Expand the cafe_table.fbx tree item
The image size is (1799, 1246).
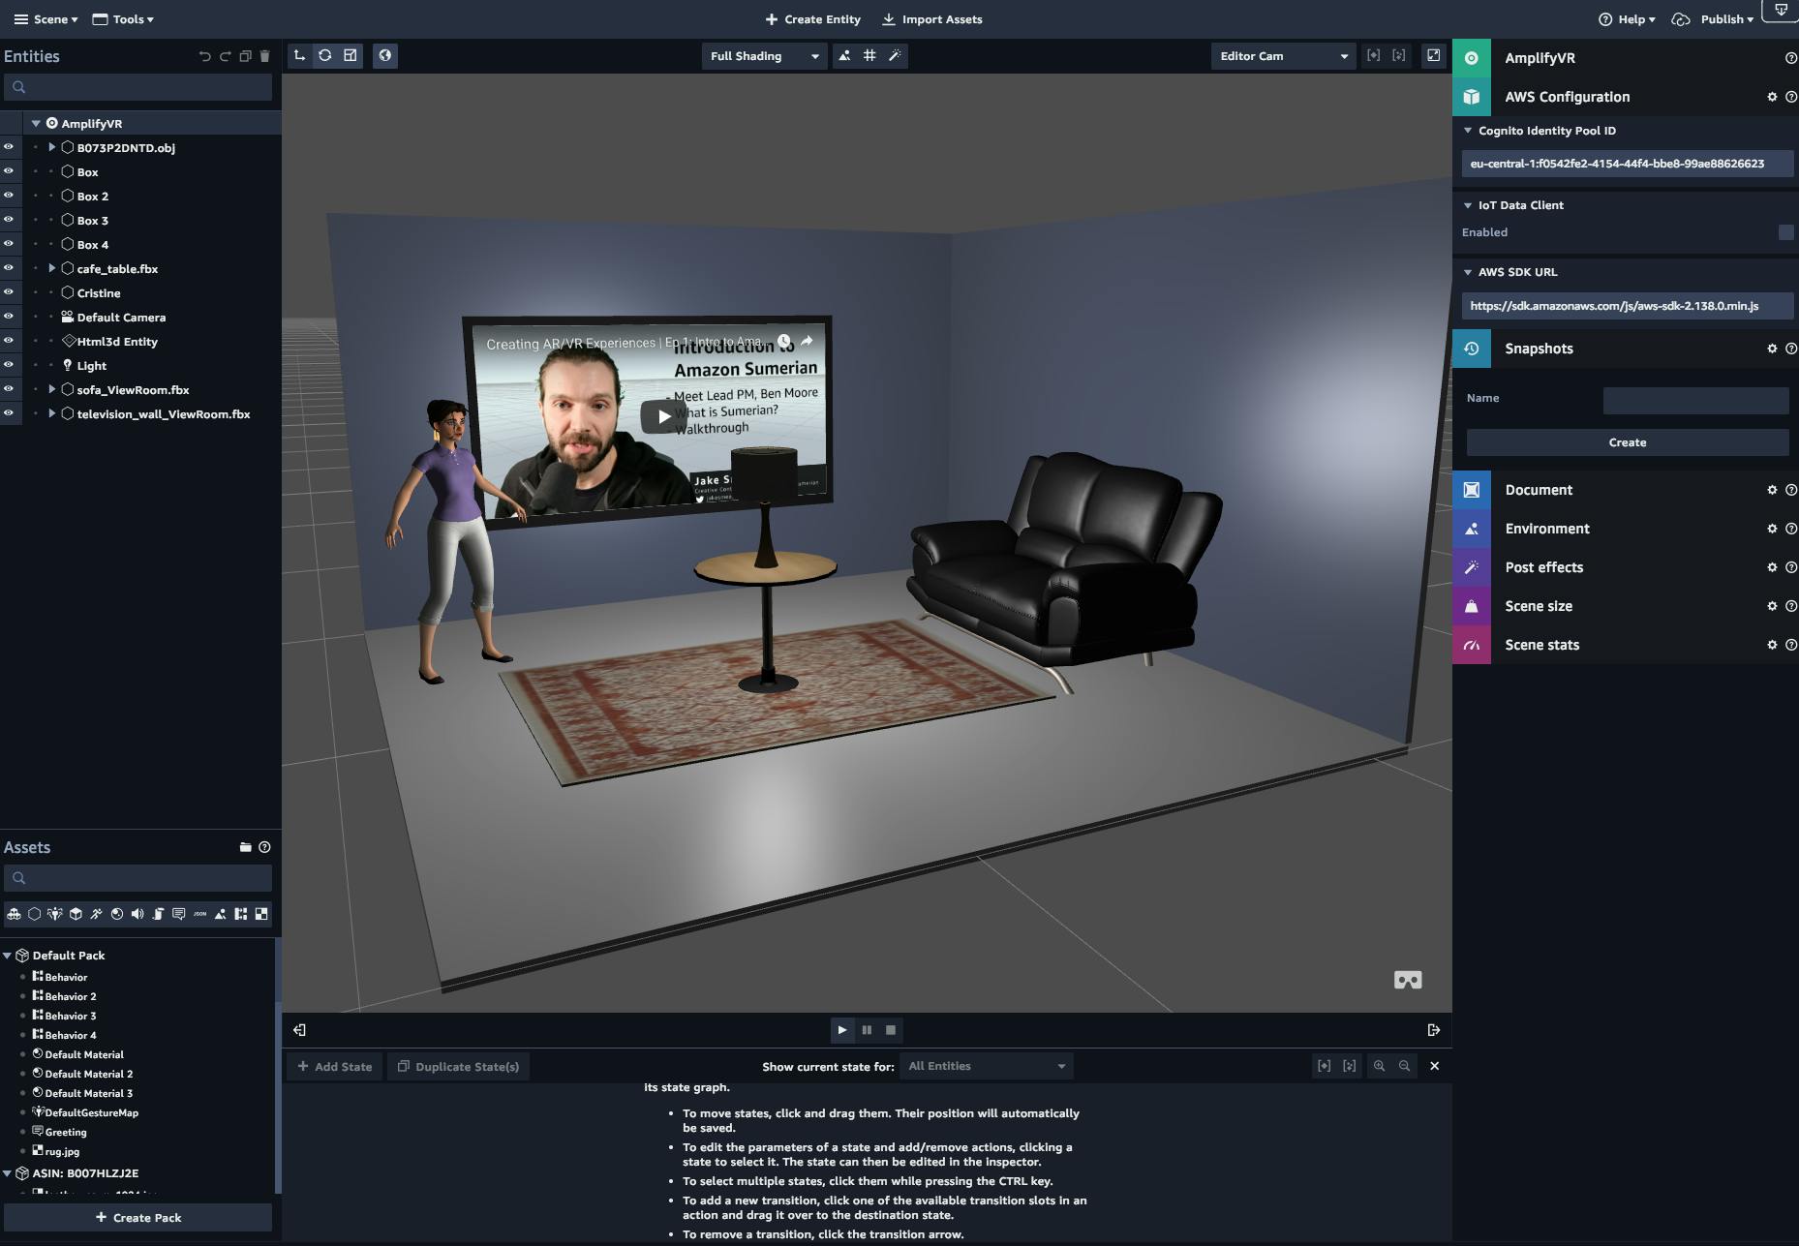point(51,268)
